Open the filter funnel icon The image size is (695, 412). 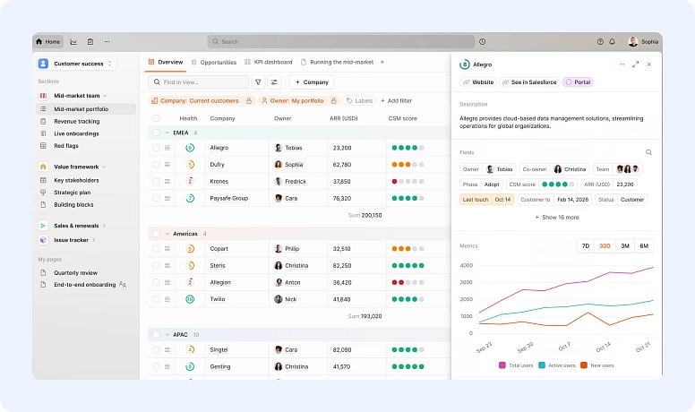(x=258, y=82)
